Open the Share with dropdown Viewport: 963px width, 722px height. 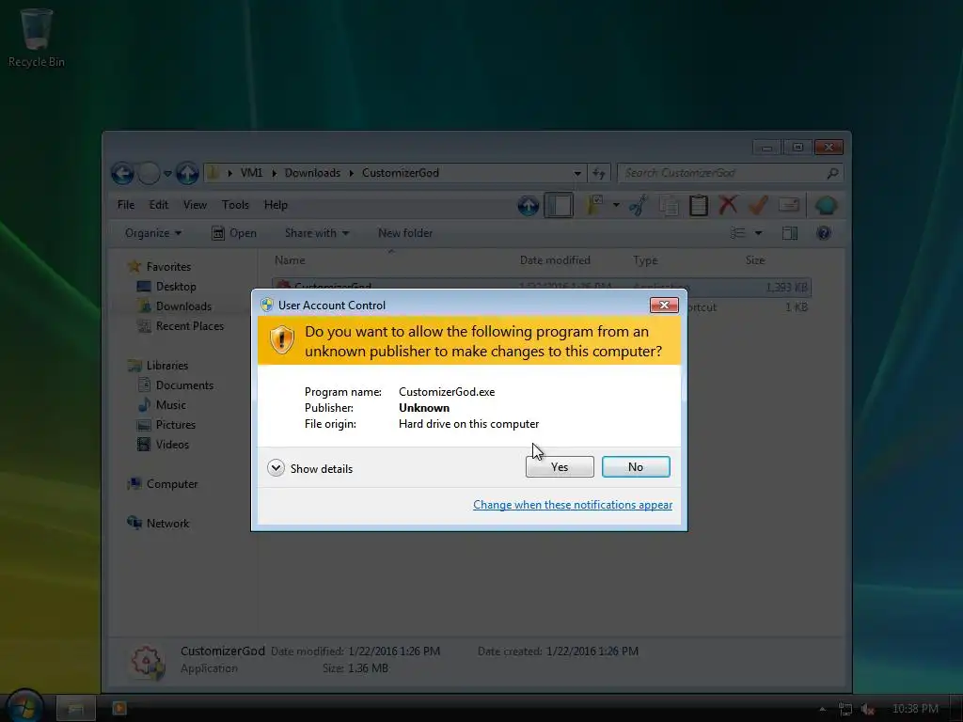317,233
